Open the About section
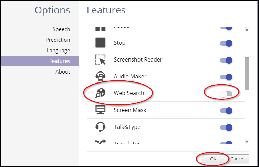This screenshot has width=259, height=167. 63,72
